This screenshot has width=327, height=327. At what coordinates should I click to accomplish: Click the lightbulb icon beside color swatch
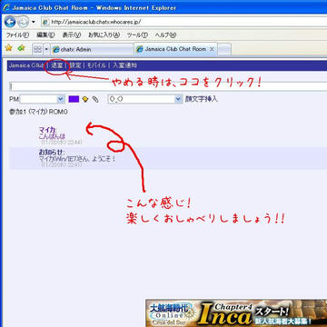(85, 99)
